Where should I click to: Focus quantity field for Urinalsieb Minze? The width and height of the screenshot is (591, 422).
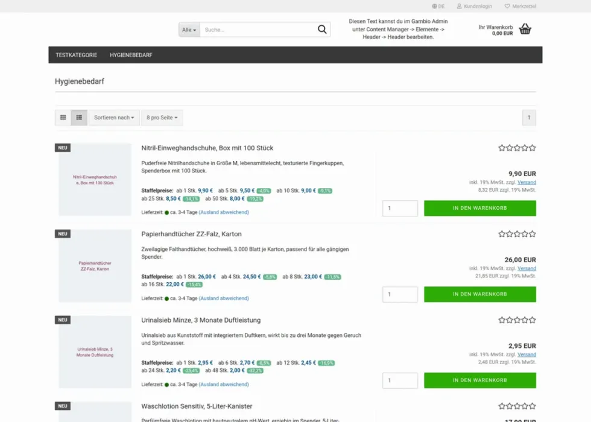(x=400, y=380)
